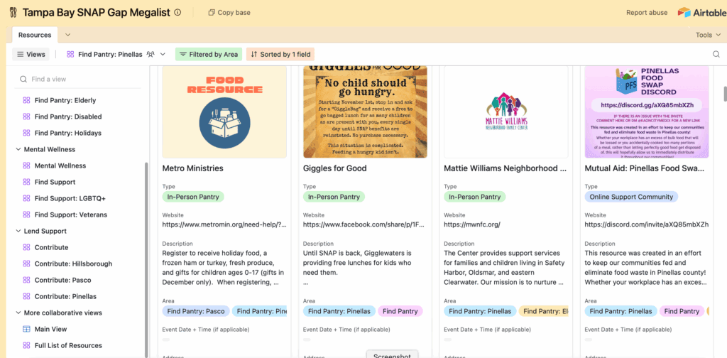
Task: Click the pink Find Pantry tag on Giggles card
Action: (x=400, y=311)
